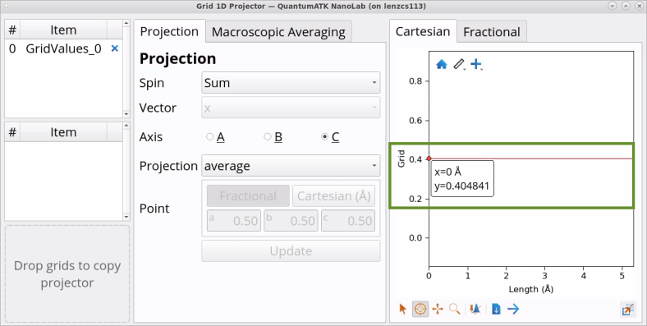Screen dimensions: 647x326
Task: Open the Spin dropdown set to Sum
Action: click(291, 83)
